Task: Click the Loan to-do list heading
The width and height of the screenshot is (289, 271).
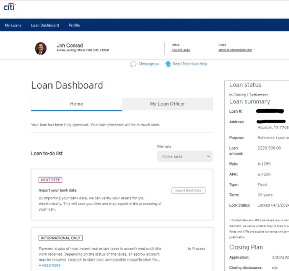Action: pos(47,154)
